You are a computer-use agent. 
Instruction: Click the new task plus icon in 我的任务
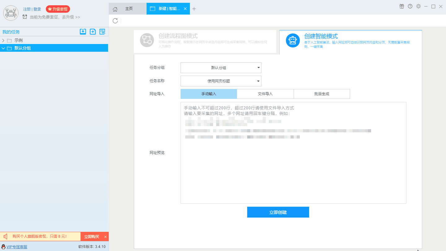[x=93, y=31]
